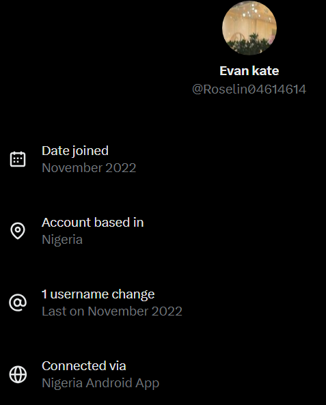Click the Nigeria Android App value

(x=100, y=383)
